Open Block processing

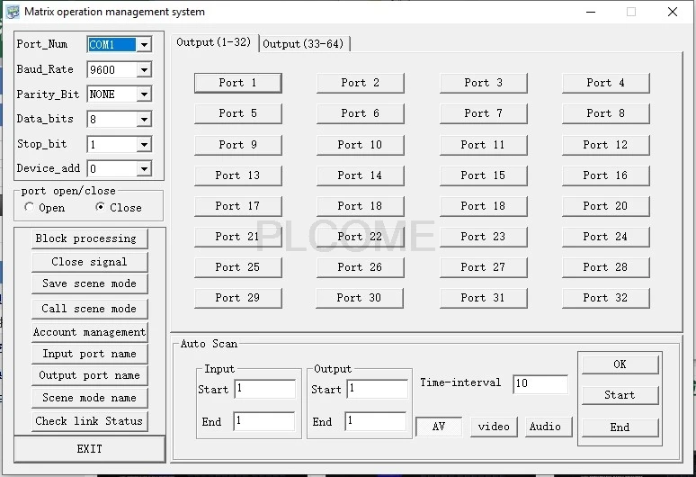tap(90, 238)
